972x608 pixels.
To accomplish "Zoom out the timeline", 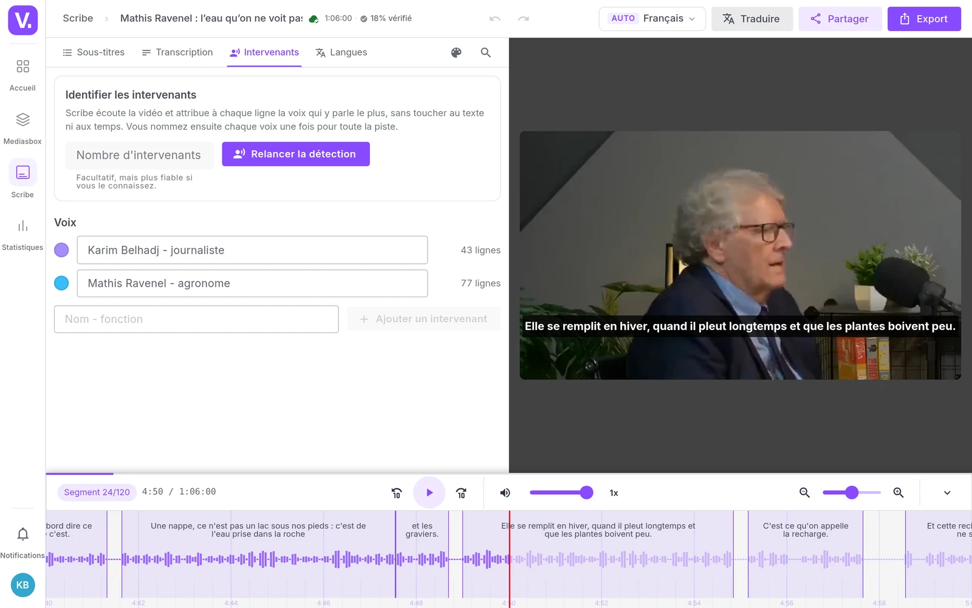I will pos(804,493).
